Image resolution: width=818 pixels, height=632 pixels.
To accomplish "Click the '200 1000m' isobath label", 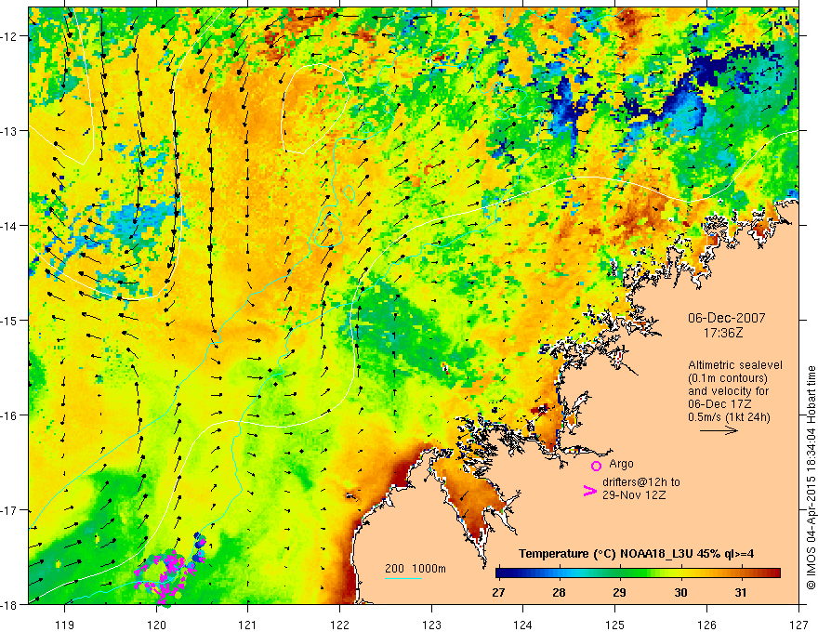I will (x=416, y=569).
